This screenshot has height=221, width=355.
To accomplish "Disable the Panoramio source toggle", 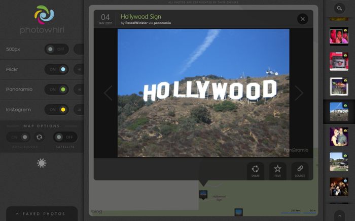I will click(x=57, y=90).
